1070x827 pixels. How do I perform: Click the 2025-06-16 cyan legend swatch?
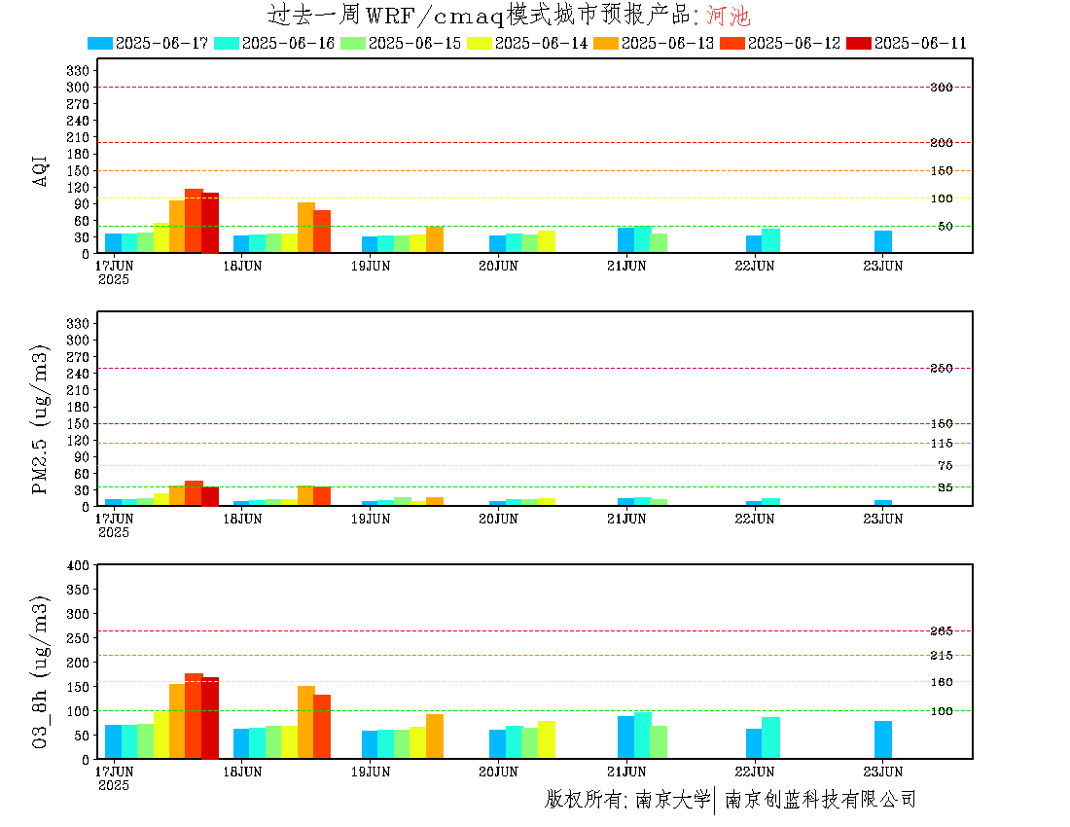click(227, 43)
